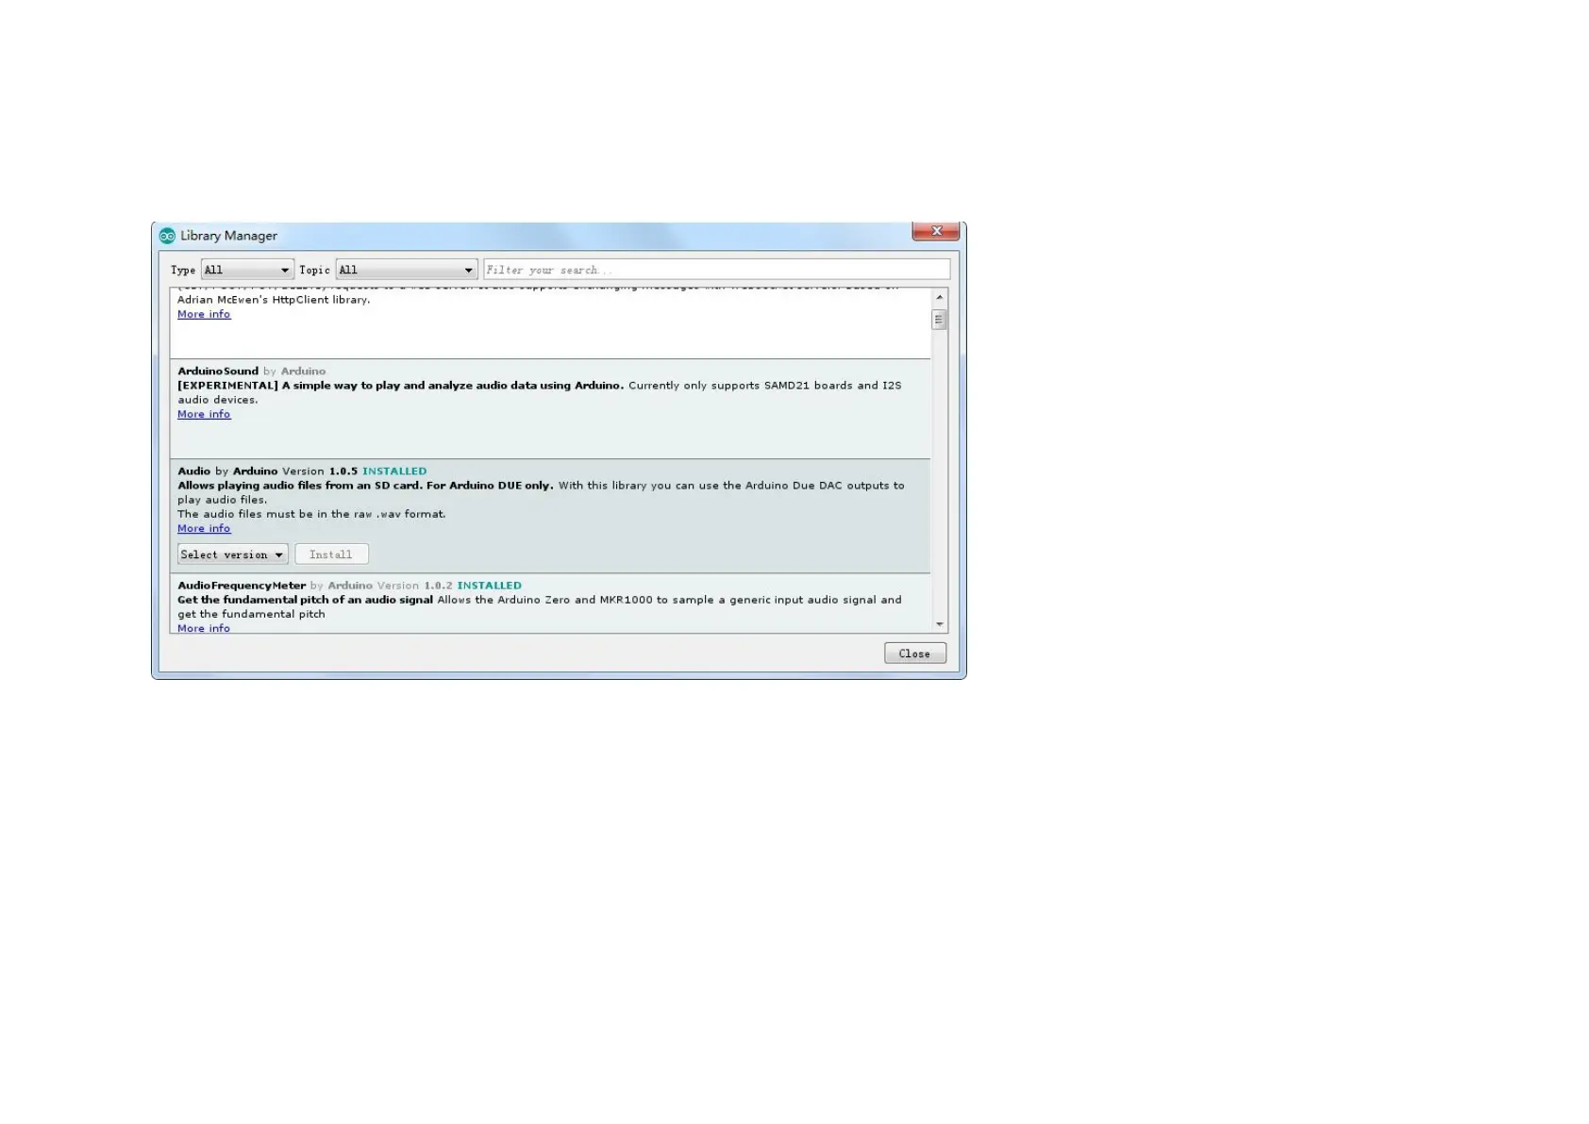The image size is (1589, 1124).
Task: Open More info for ArduinoSound library
Action: [x=204, y=414]
